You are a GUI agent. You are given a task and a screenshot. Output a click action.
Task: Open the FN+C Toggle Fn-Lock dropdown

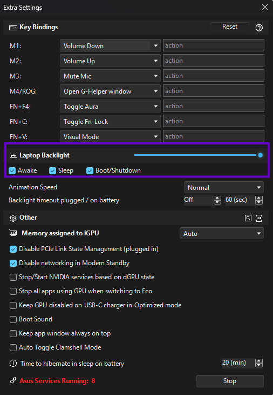tap(110, 121)
